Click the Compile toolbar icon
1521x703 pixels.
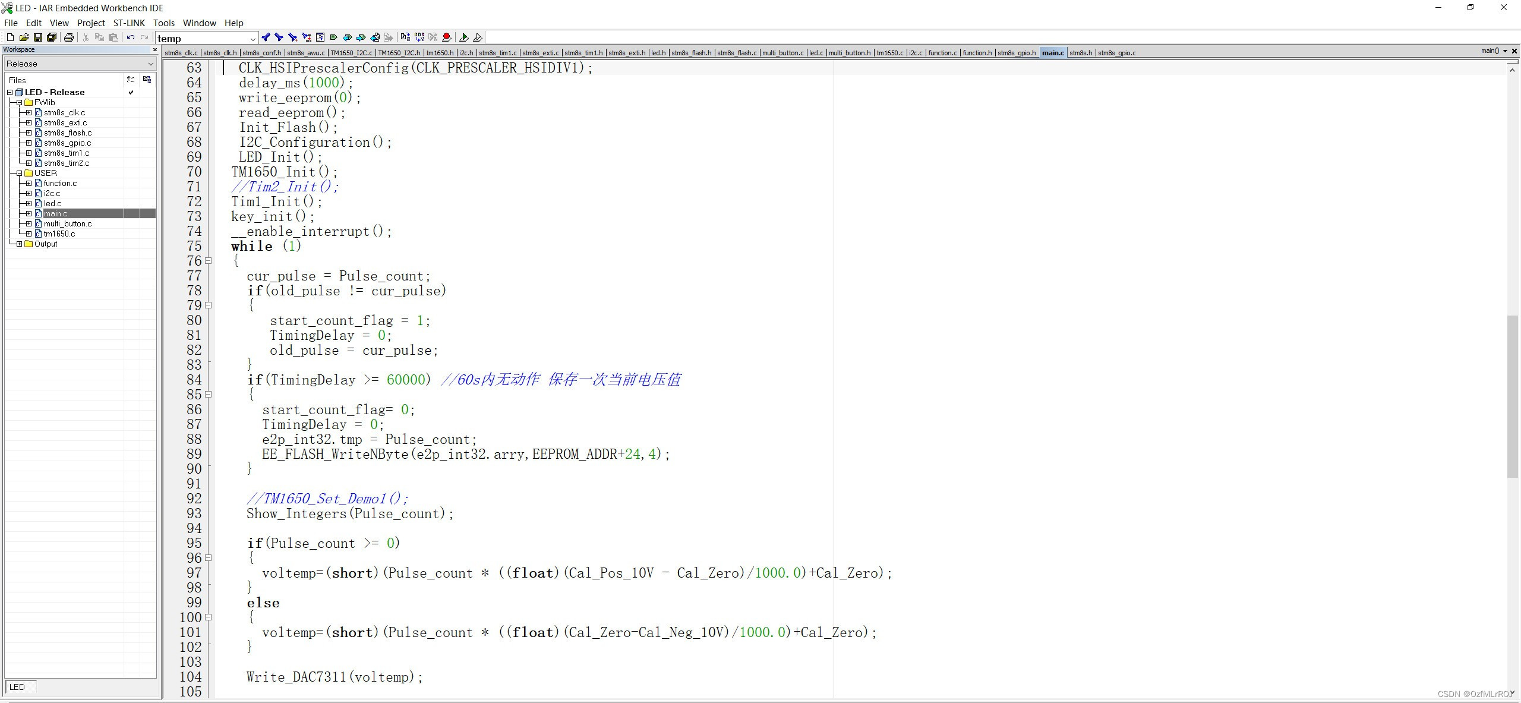point(405,37)
